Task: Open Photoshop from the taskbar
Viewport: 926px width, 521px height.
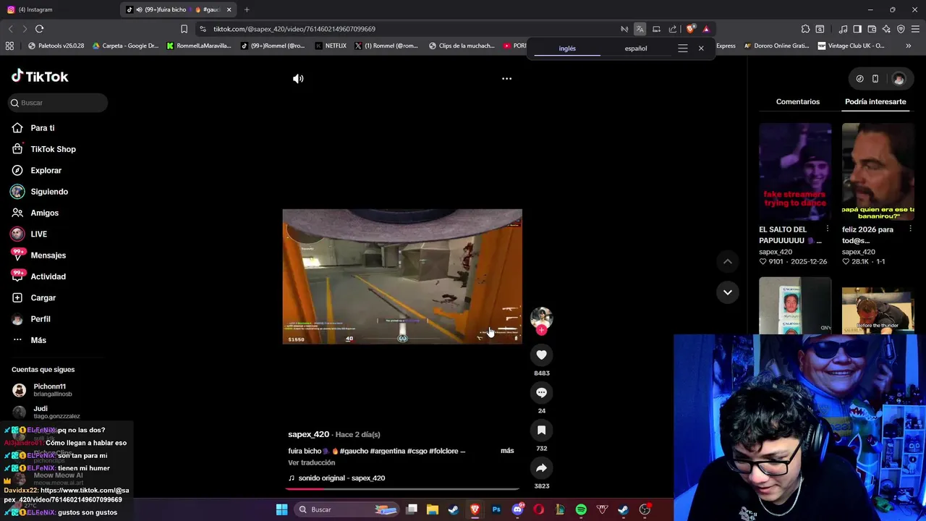Action: click(x=496, y=509)
